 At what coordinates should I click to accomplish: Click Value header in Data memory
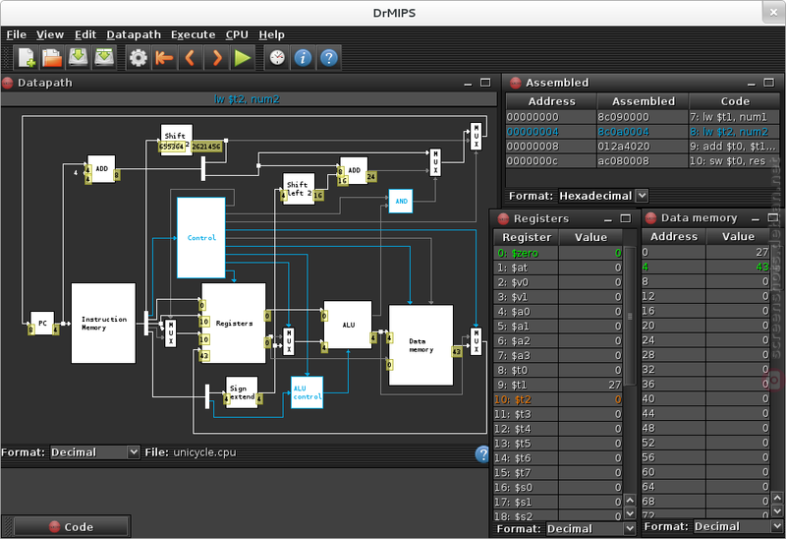(738, 236)
